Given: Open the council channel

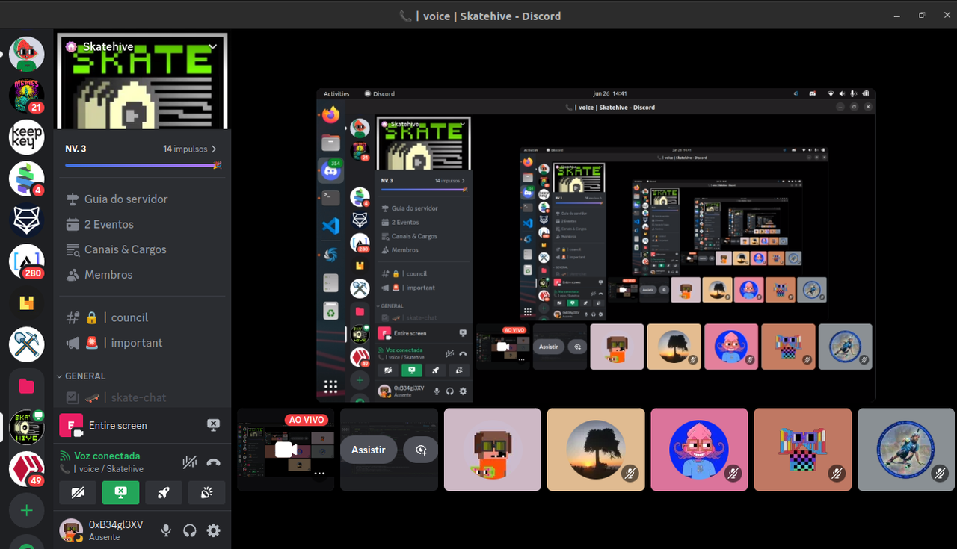Looking at the screenshot, I should click(x=142, y=317).
